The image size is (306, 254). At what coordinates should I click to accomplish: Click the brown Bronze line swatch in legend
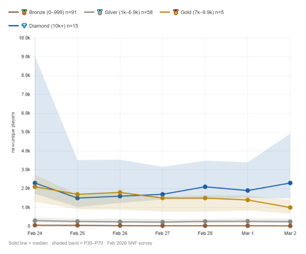[14, 12]
